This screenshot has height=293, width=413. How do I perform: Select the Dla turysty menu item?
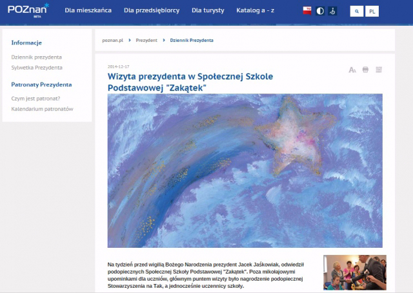tap(206, 11)
